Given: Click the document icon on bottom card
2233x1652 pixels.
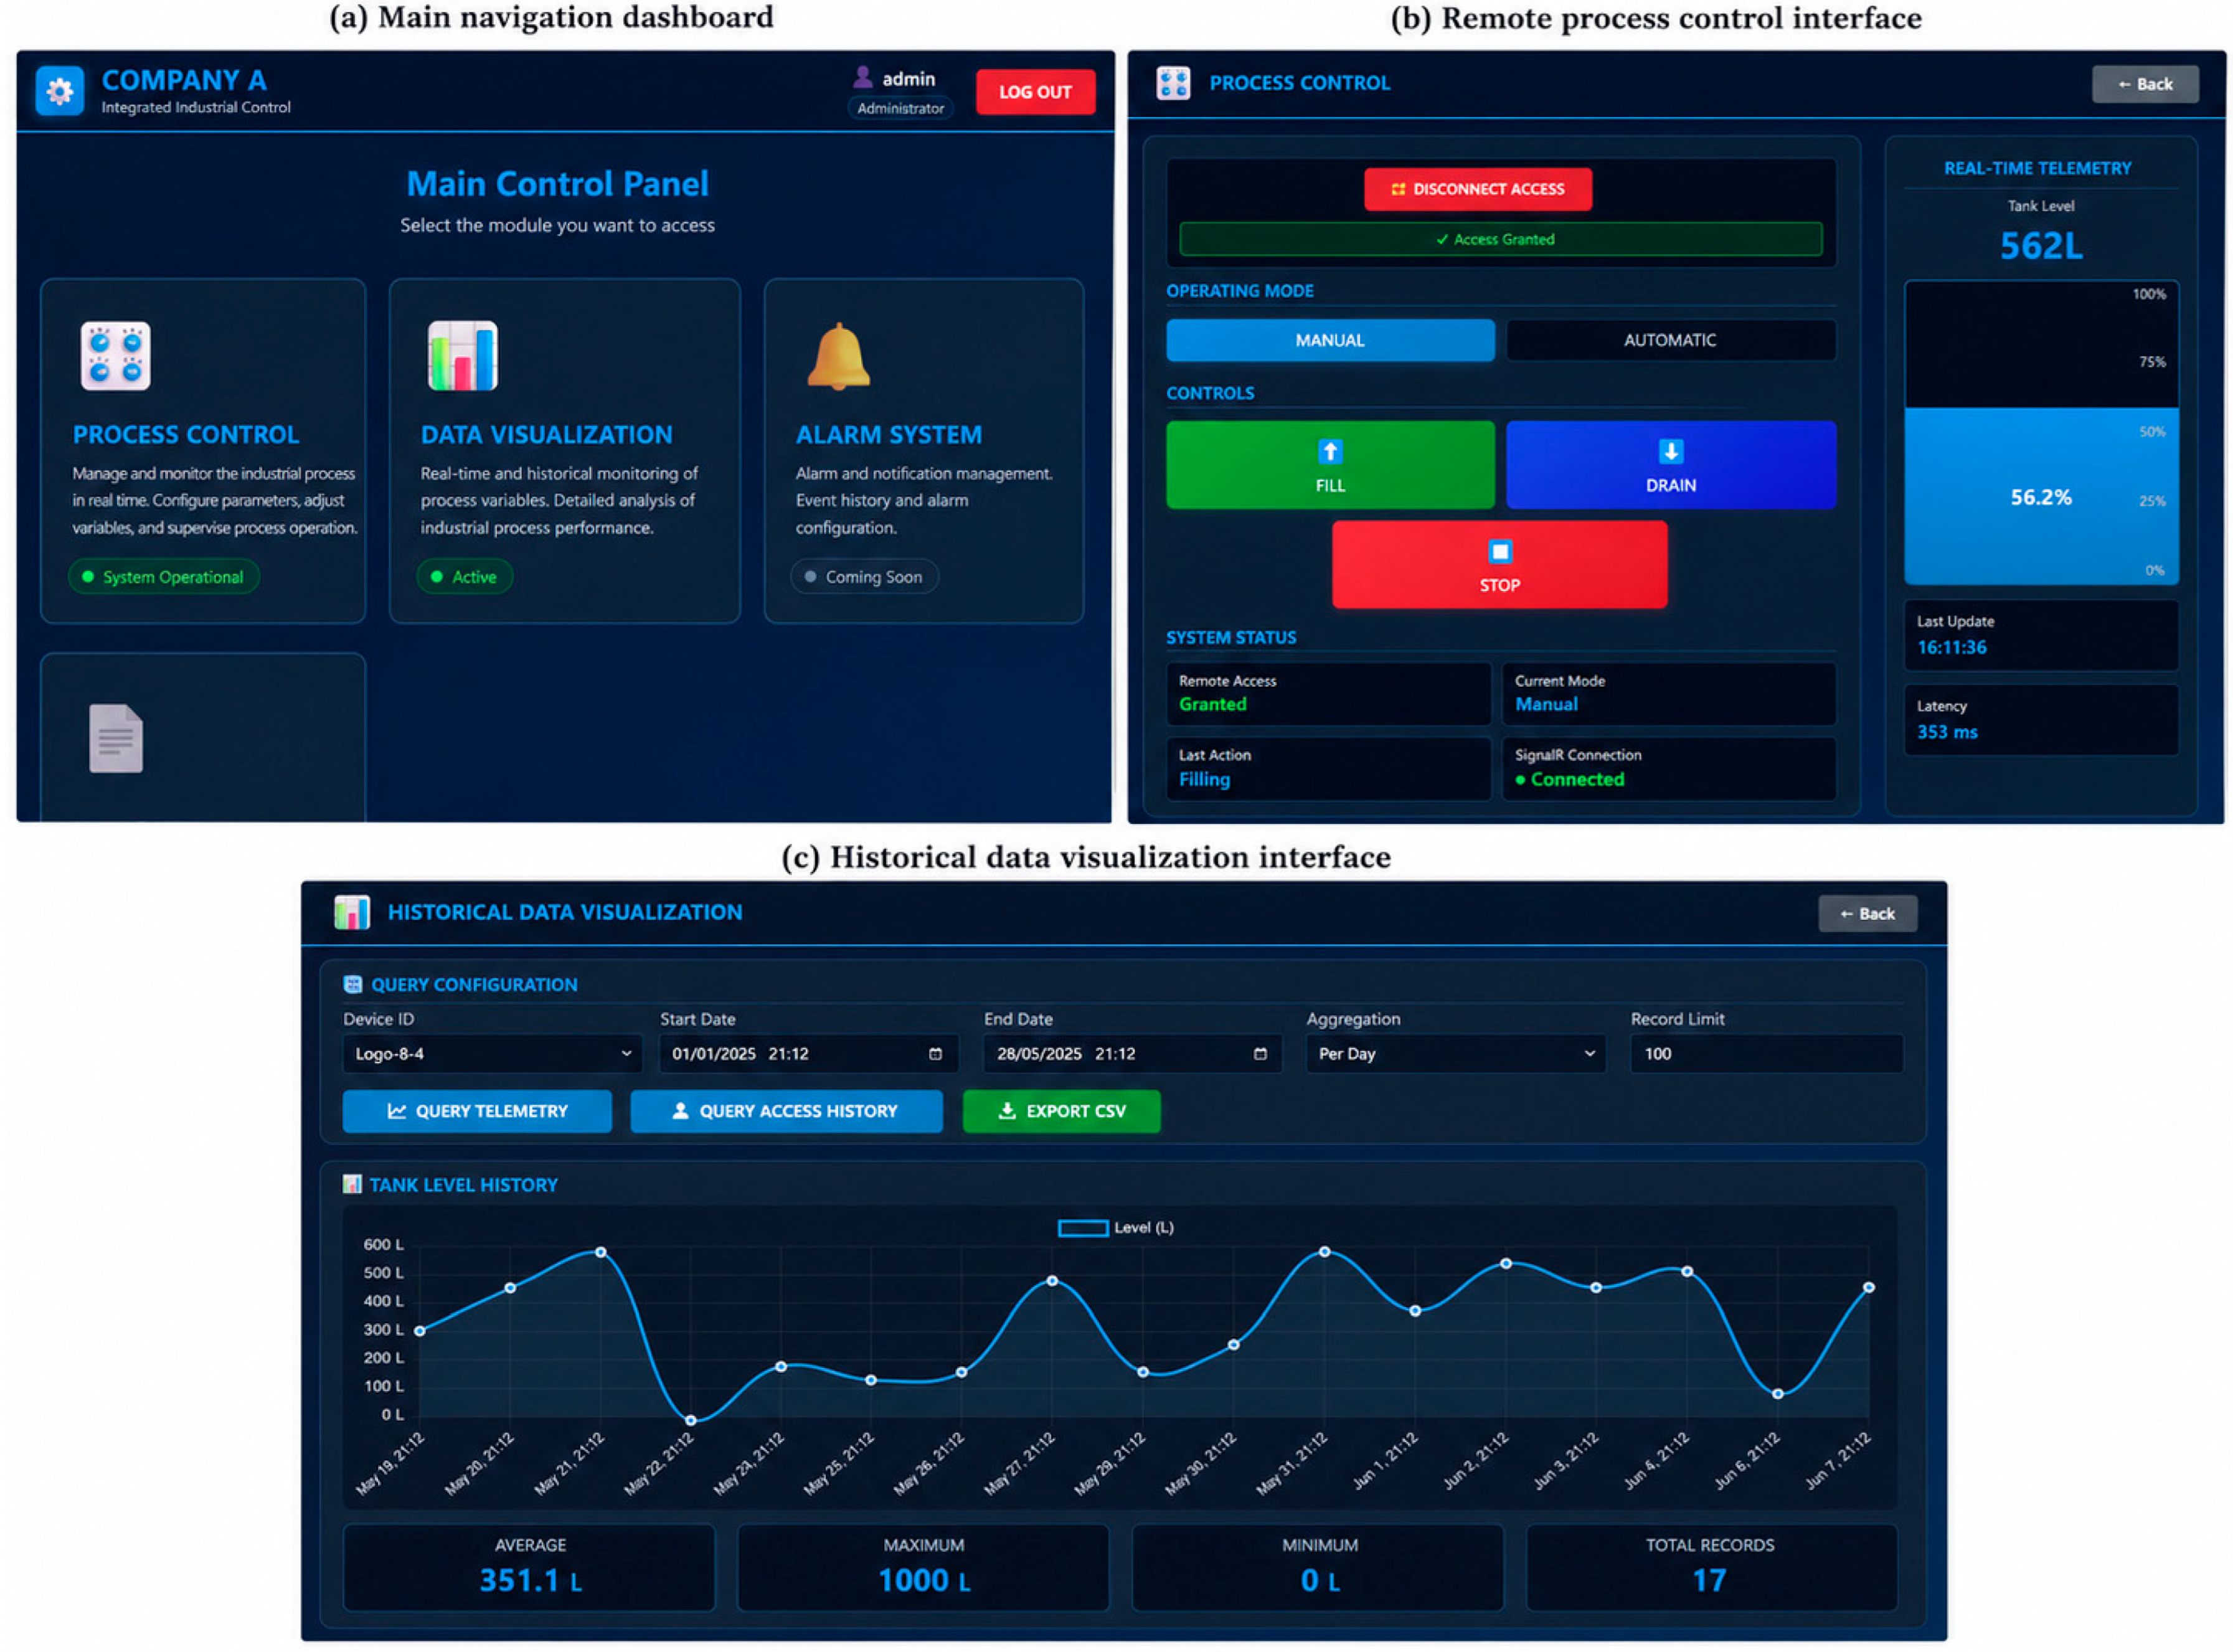Looking at the screenshot, I should (116, 738).
